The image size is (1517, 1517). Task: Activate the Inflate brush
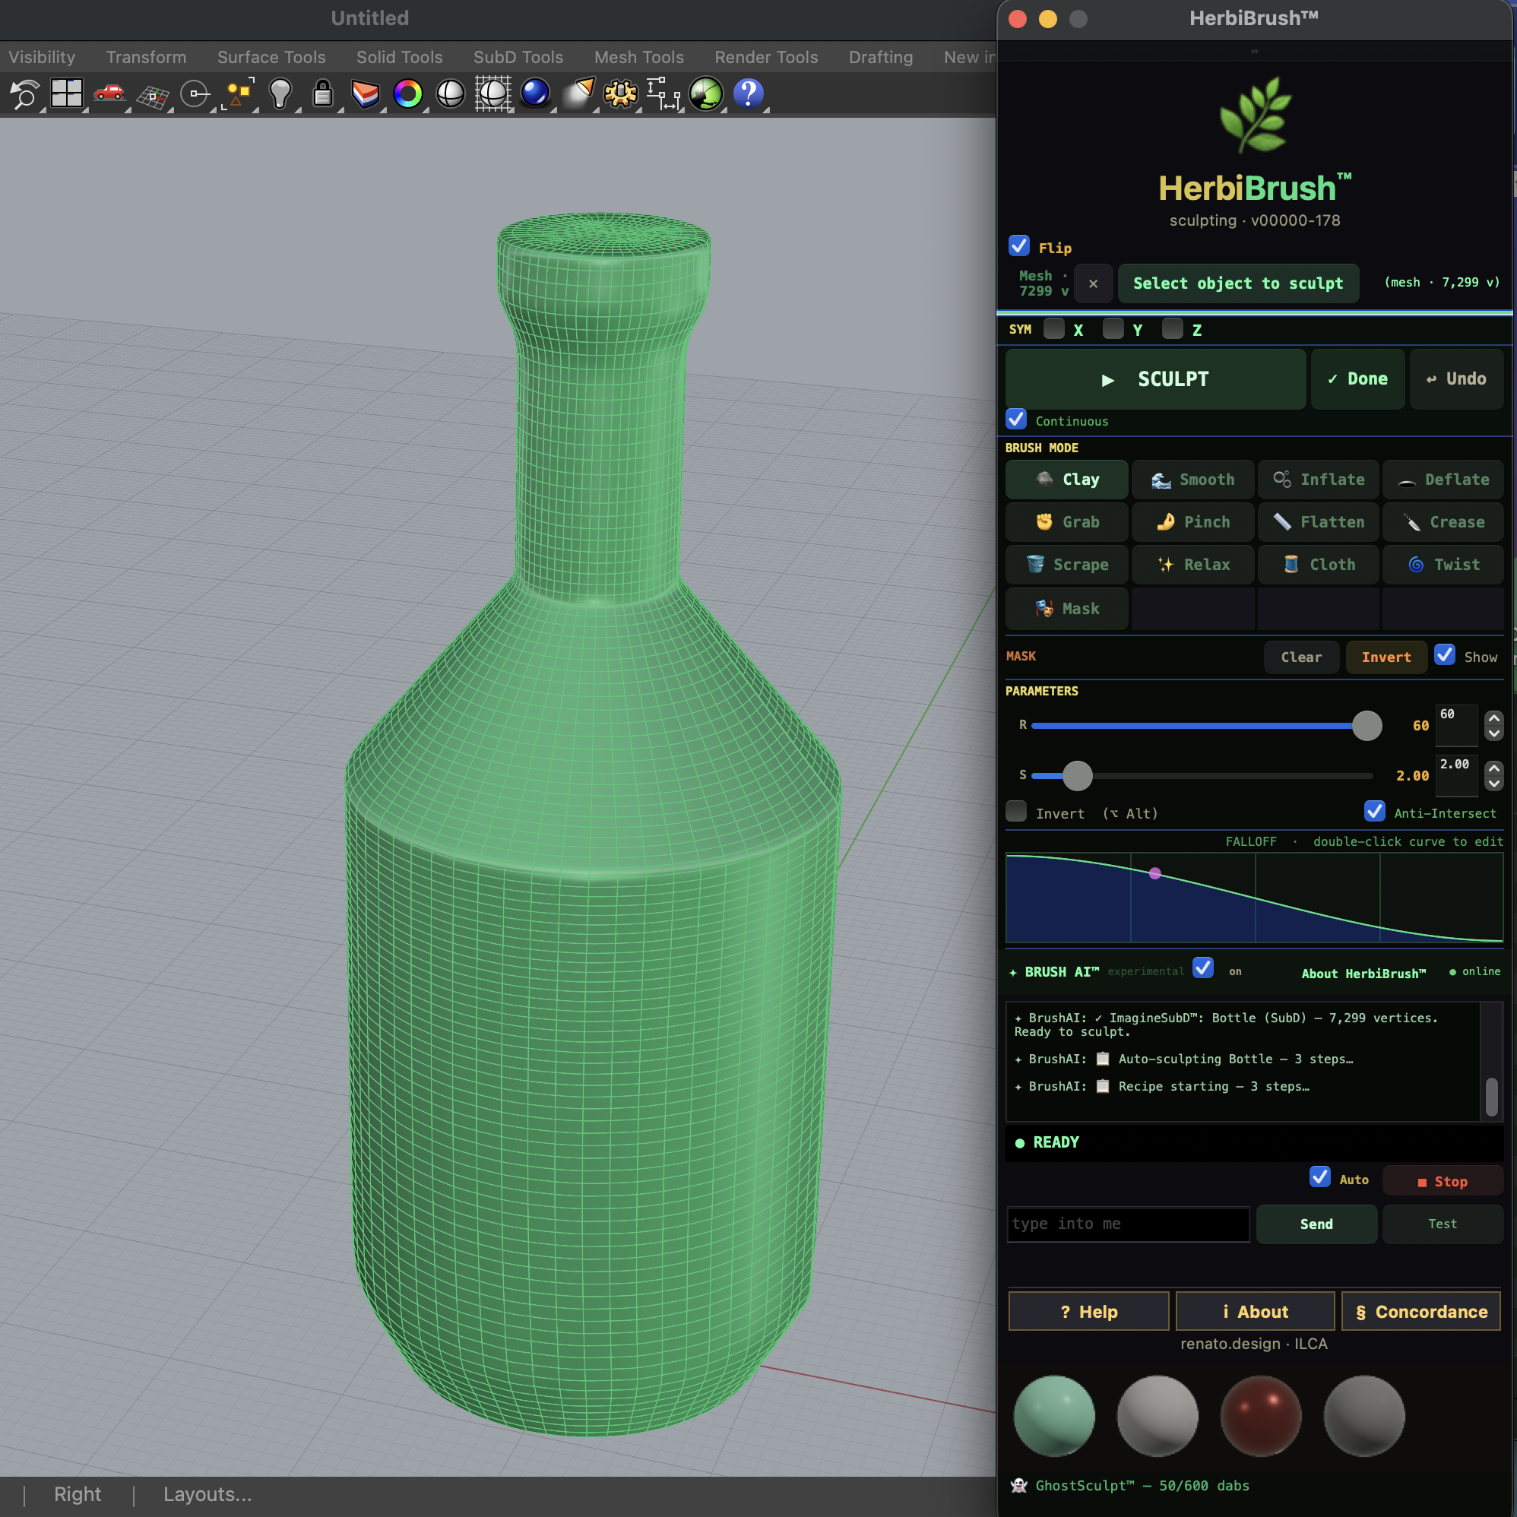click(x=1318, y=479)
